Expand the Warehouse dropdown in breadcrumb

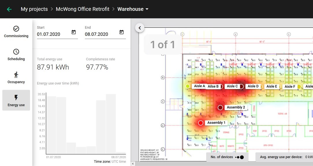tap(147, 9)
